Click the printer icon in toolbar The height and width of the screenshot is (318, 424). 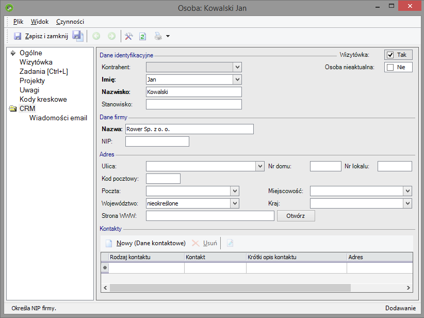(x=158, y=36)
